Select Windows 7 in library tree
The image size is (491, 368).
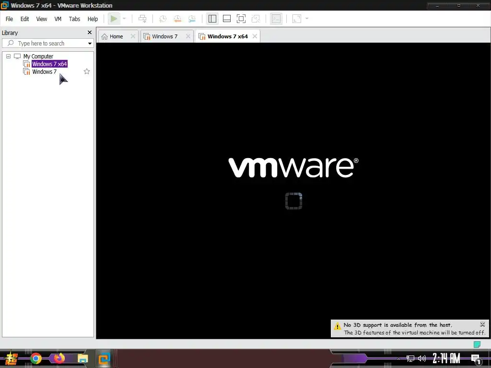pos(44,72)
